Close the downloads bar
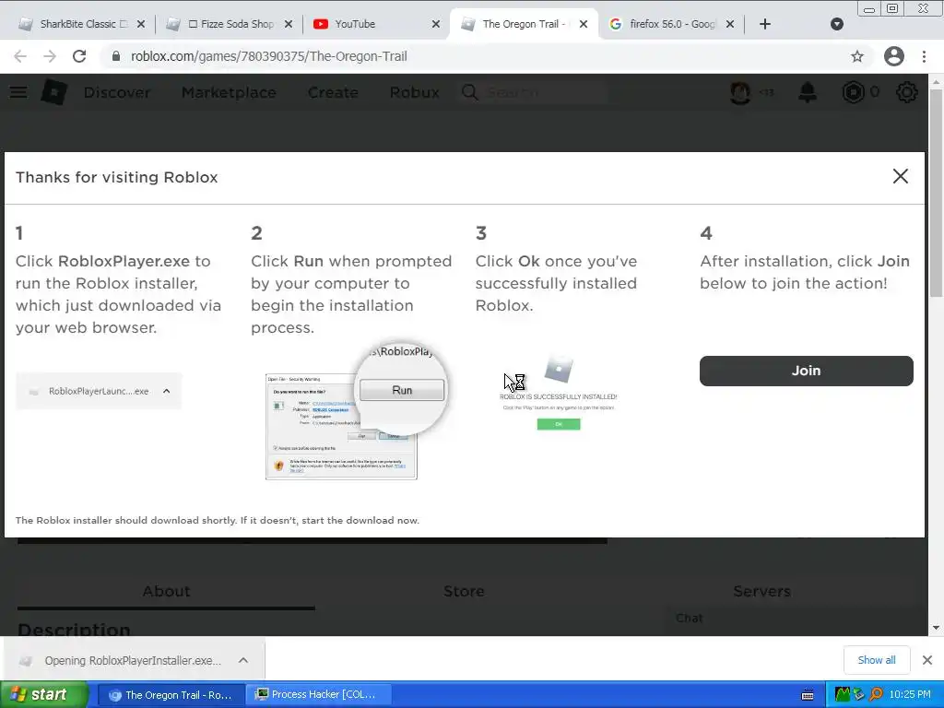Viewport: 944px width, 708px height. click(x=927, y=660)
